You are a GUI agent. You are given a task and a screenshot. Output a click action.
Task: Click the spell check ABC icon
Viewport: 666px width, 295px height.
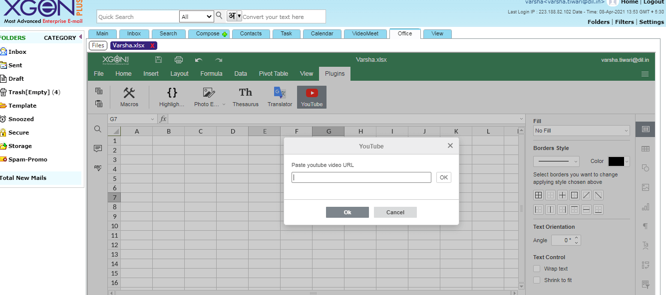coord(98,168)
